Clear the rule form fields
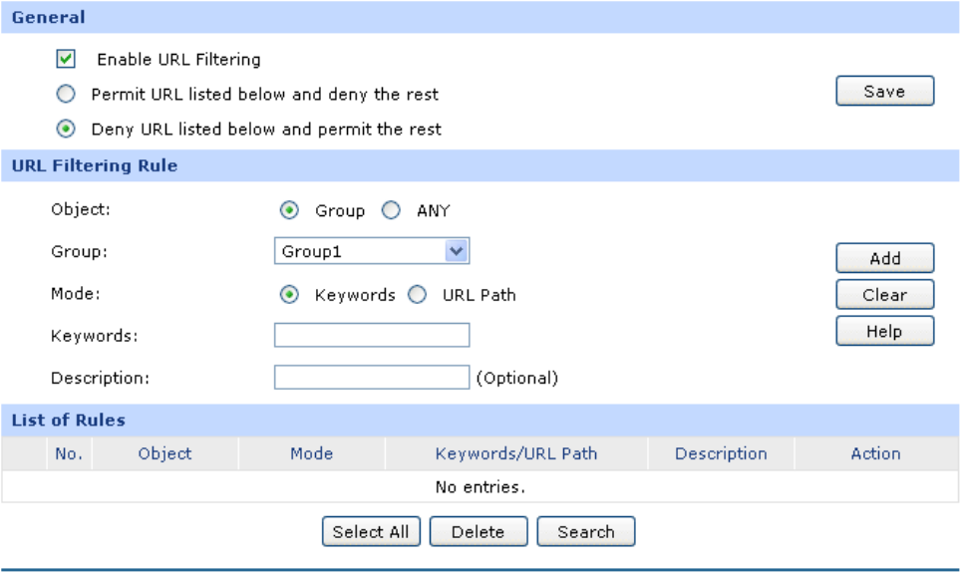Image resolution: width=961 pixels, height=573 pixels. point(884,295)
